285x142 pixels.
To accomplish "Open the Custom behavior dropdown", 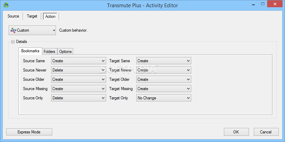I will [x=32, y=30].
